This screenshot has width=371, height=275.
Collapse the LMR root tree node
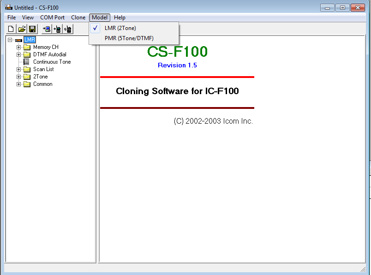[x=10, y=40]
